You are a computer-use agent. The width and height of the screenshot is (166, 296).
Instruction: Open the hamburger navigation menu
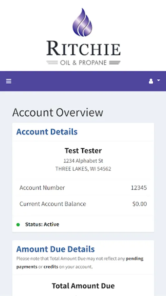pos(9,81)
